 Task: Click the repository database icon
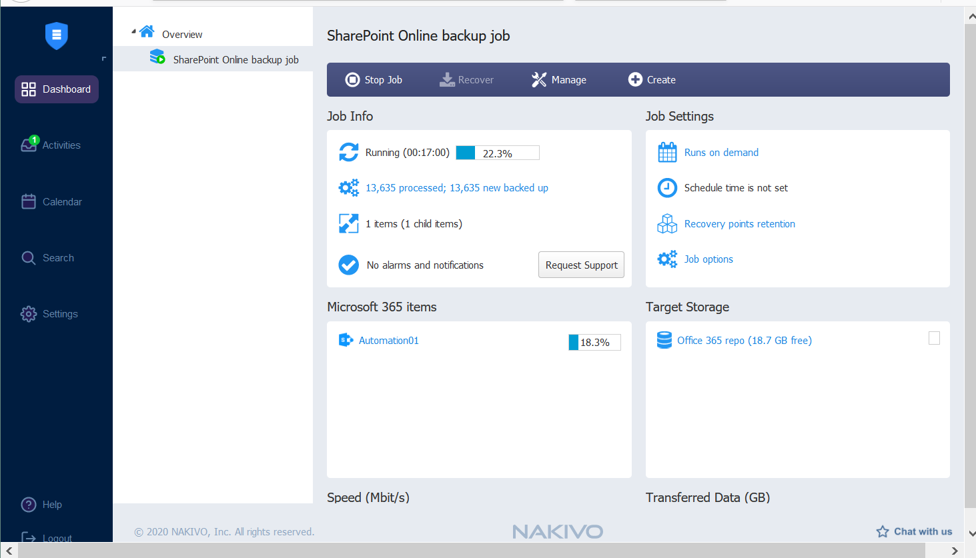click(664, 340)
